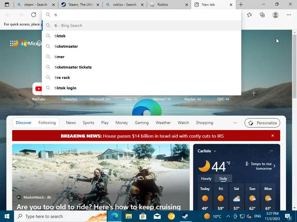Add a quick link with plus icon
Screen dimensions: 297x222
(x=254, y=93)
